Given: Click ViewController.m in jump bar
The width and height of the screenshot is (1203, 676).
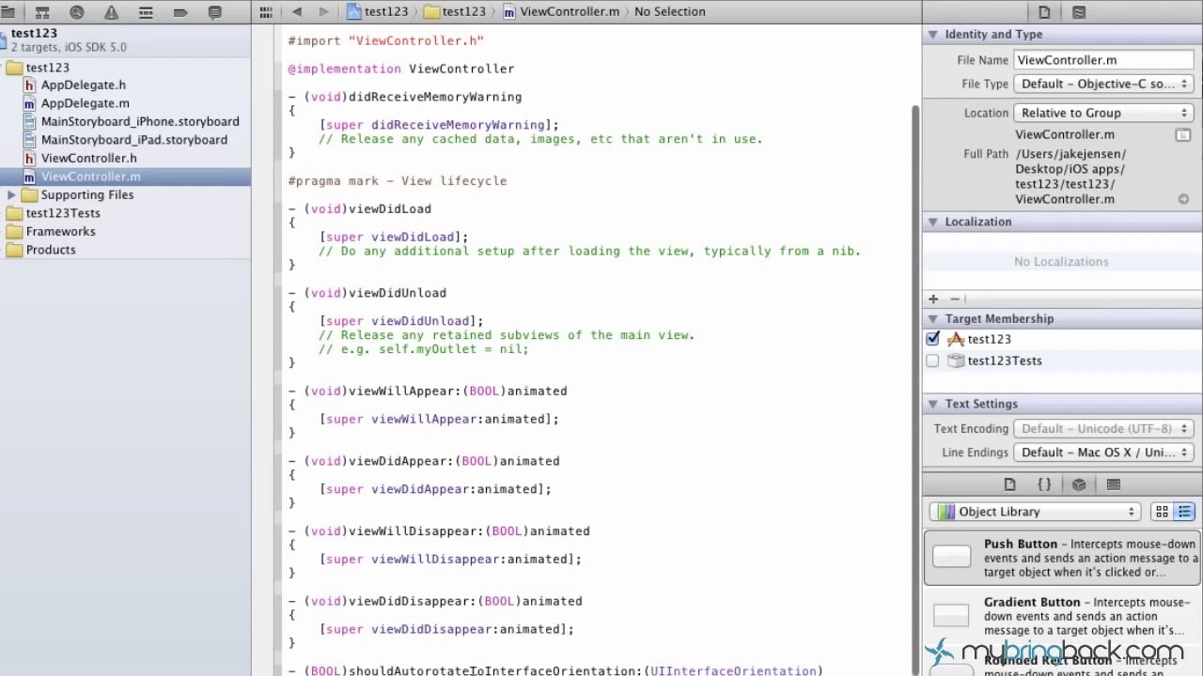Looking at the screenshot, I should click(562, 12).
